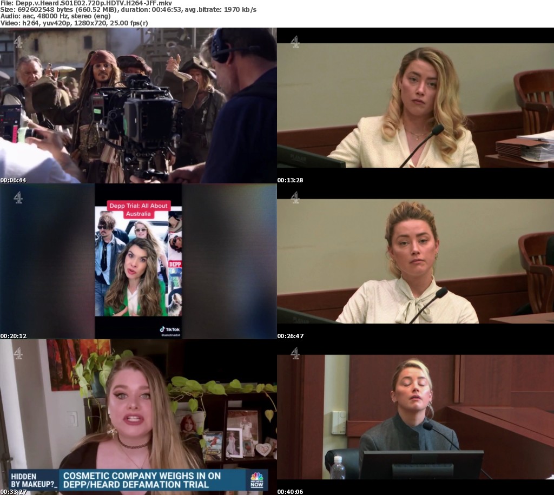Click the 00:20:12 timestamp label
This screenshot has width=554, height=495.
pos(14,336)
